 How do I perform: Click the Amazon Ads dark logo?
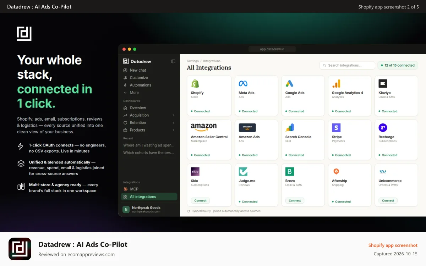point(247,128)
